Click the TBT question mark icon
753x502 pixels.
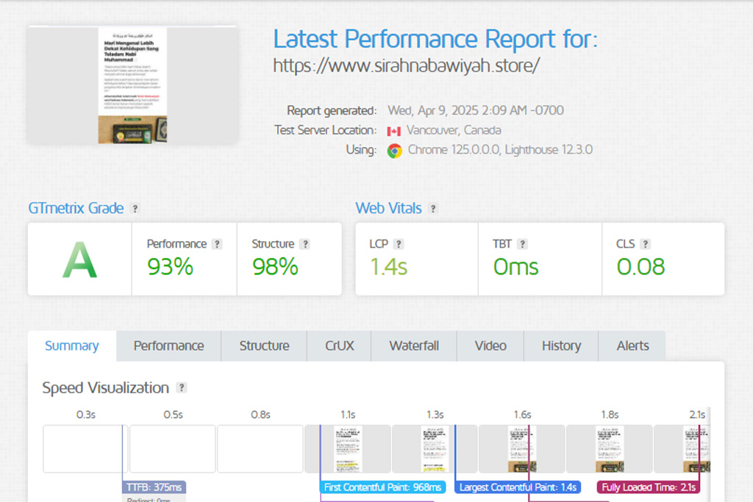coord(522,244)
